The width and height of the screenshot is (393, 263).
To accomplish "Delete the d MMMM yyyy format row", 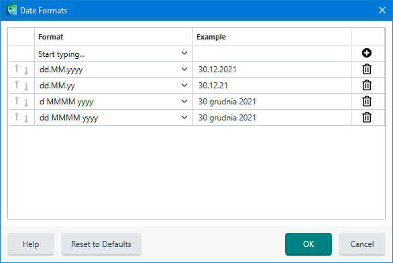I will [x=367, y=101].
